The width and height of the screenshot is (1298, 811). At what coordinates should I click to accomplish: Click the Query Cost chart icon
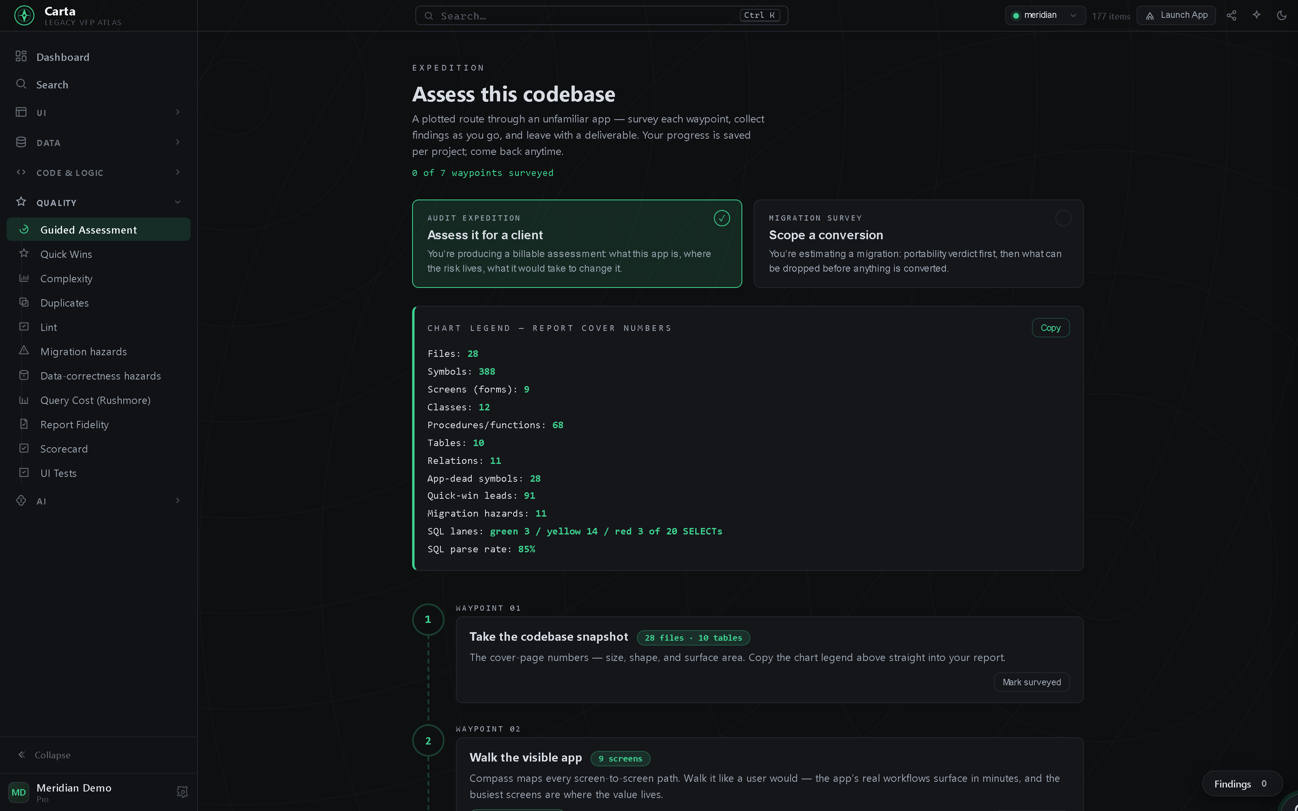(24, 400)
